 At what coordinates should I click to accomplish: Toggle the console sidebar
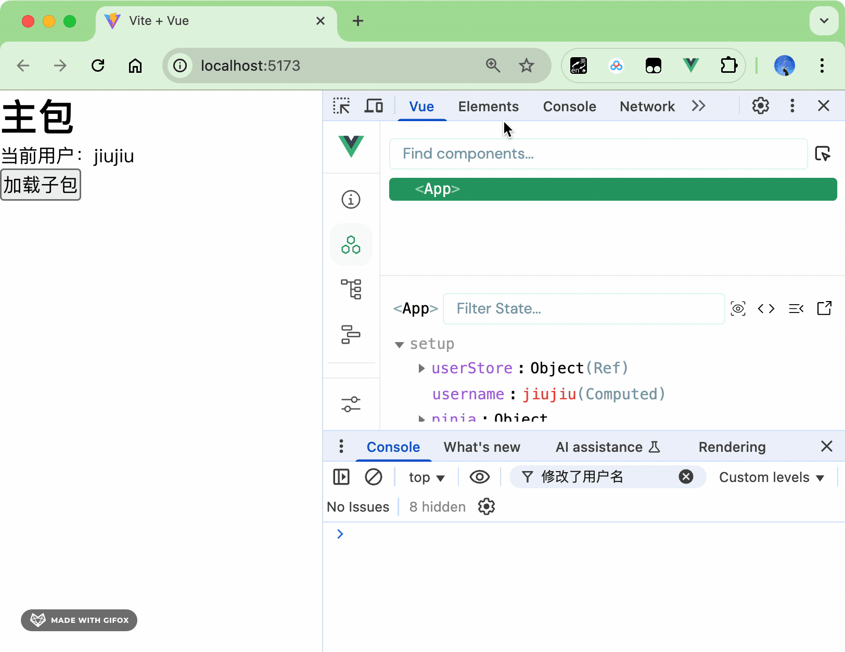[x=341, y=477]
